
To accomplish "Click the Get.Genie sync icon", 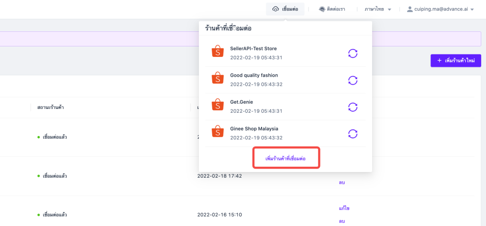I will click(x=353, y=107).
